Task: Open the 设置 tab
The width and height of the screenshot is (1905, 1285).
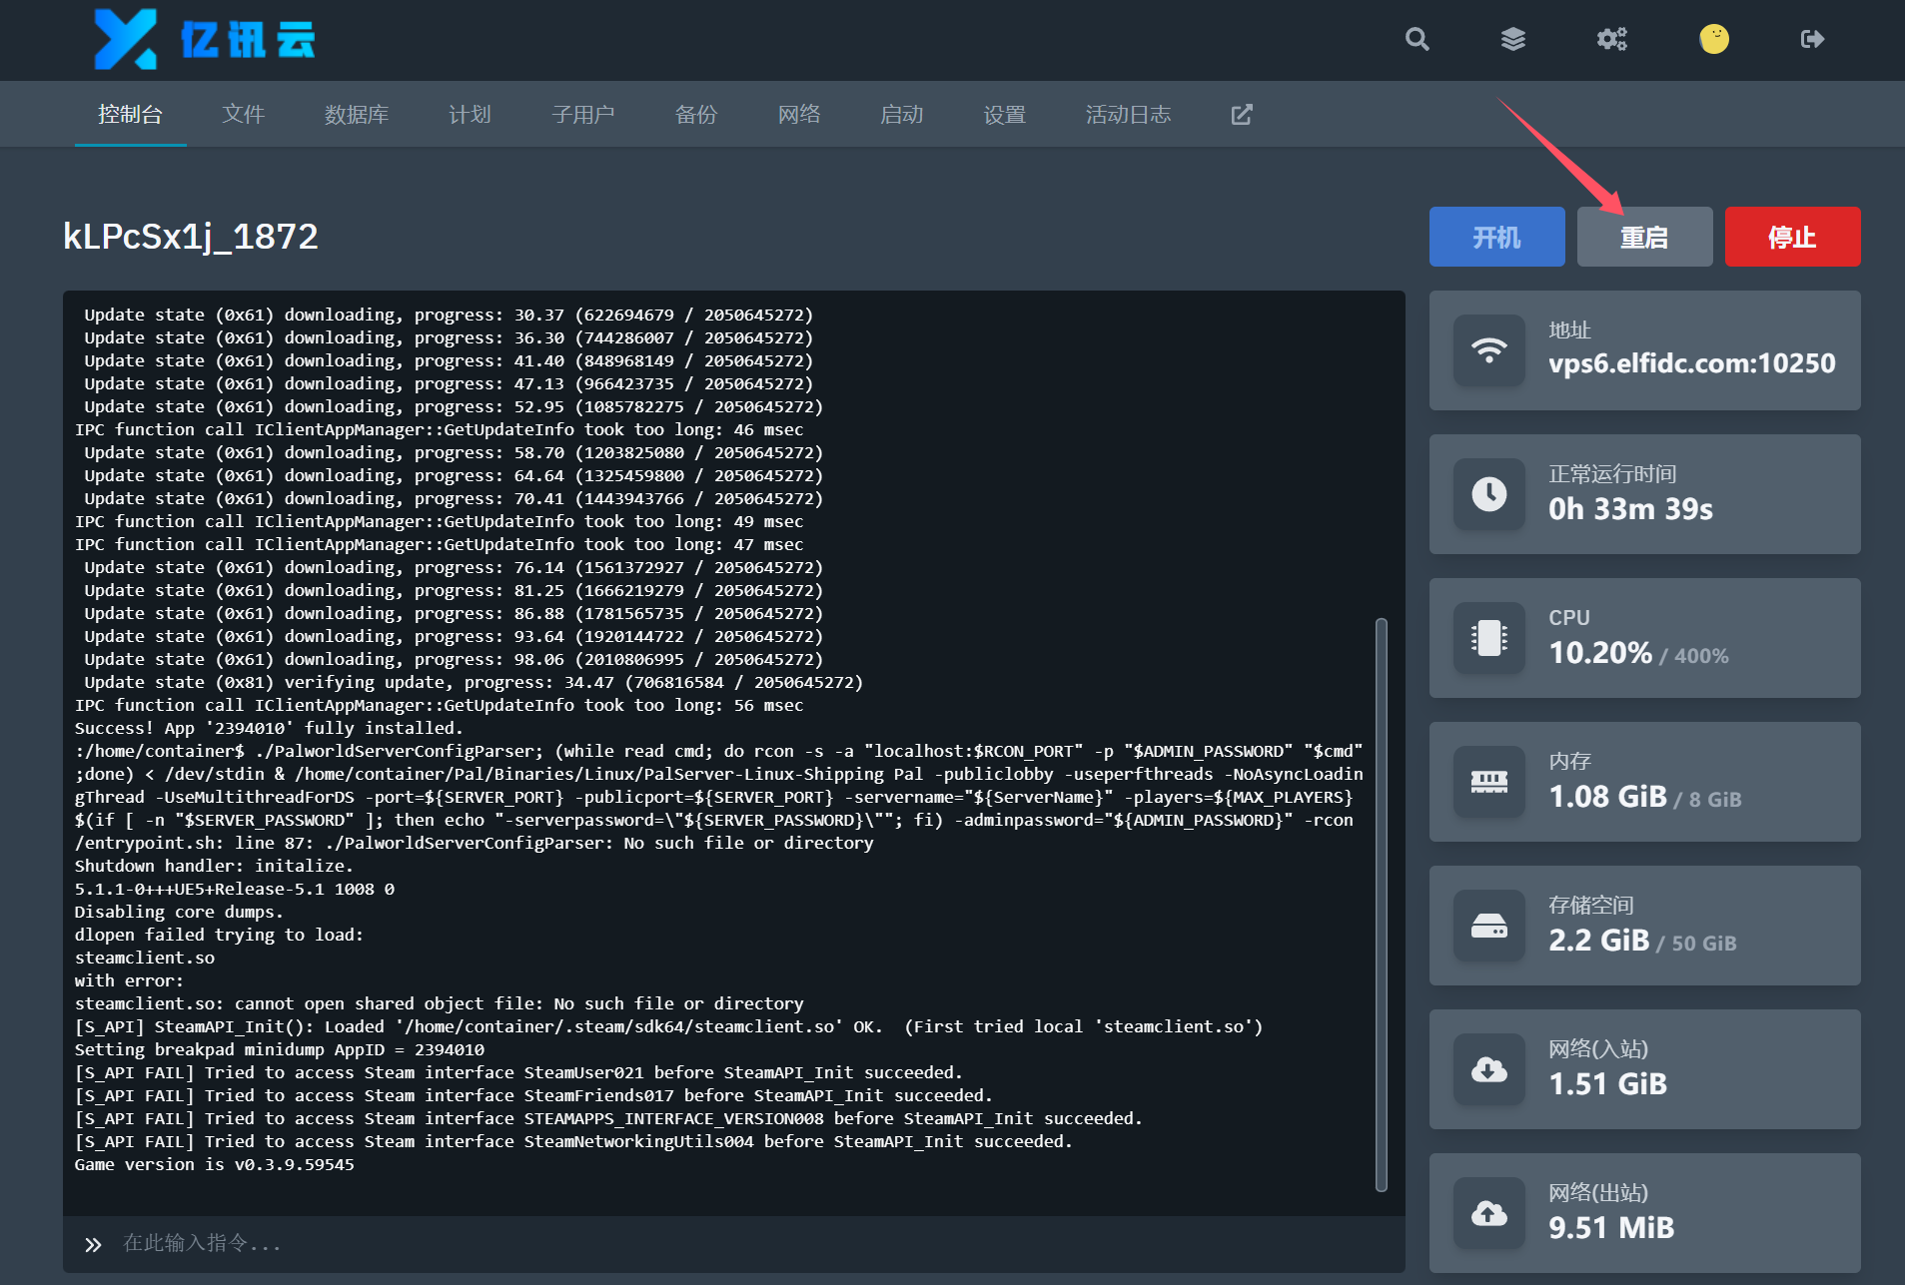Action: (1005, 115)
